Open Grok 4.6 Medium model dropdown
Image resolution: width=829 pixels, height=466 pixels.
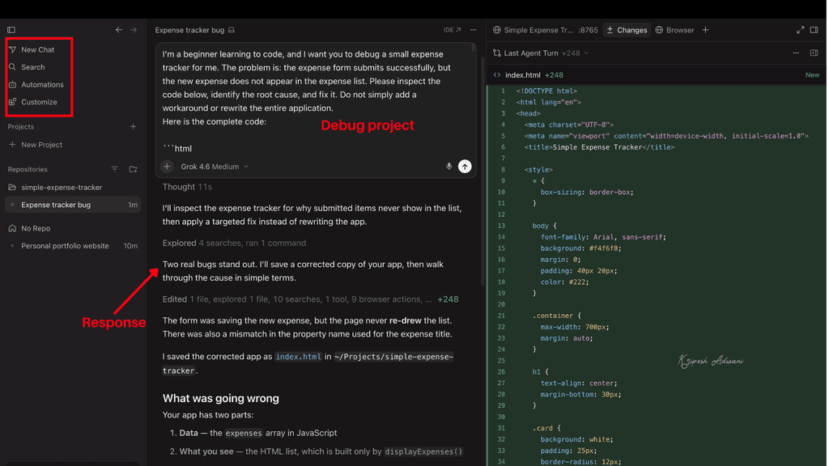click(214, 167)
